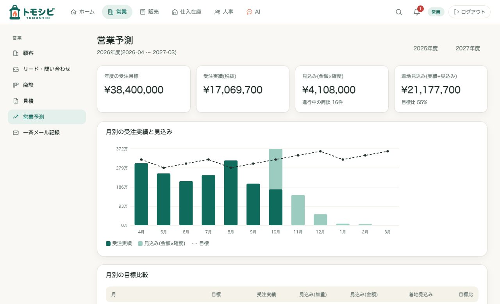Switch to 2025年度 forecast
This screenshot has width=500, height=304.
pyautogui.click(x=425, y=48)
